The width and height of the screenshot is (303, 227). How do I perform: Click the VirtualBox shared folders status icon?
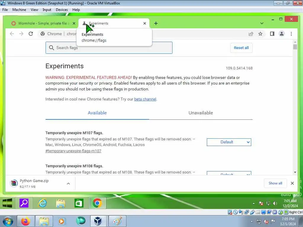tap(258, 212)
